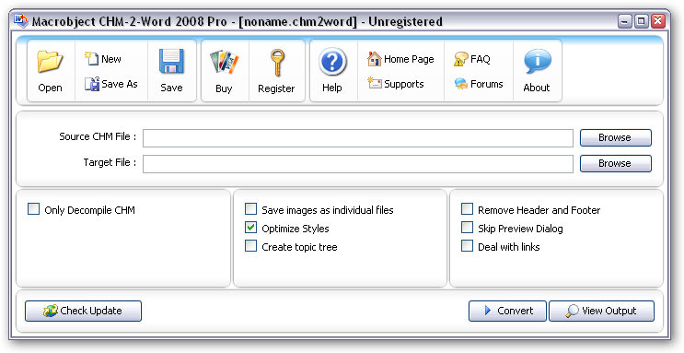
Task: Click the Register key icon
Action: click(276, 63)
